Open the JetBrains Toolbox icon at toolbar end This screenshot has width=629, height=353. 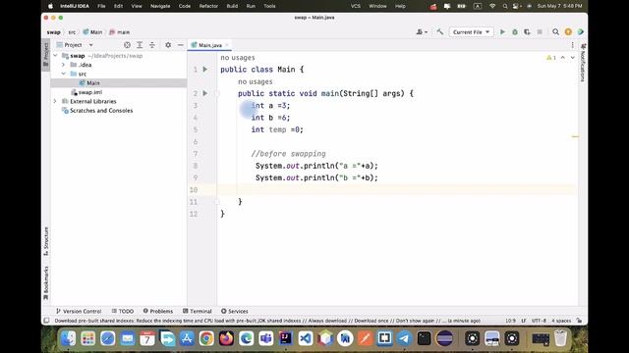tap(581, 31)
